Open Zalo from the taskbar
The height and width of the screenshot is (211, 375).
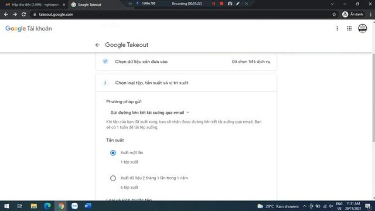tap(74, 206)
